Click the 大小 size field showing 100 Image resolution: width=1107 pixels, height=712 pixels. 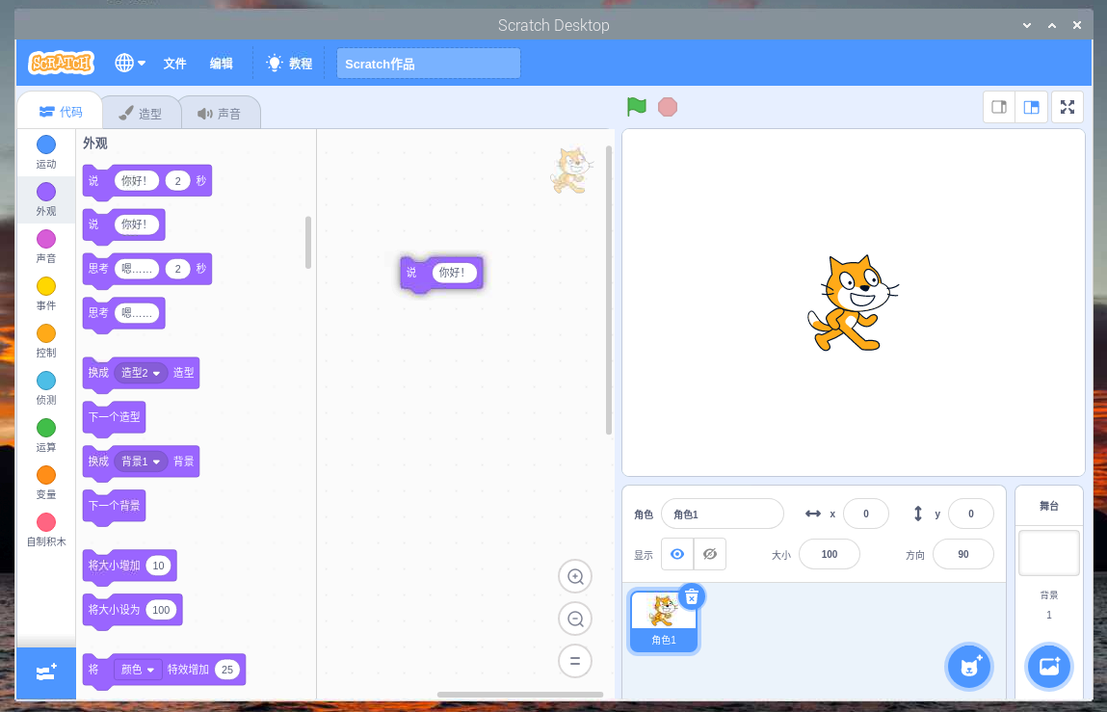pyautogui.click(x=830, y=555)
